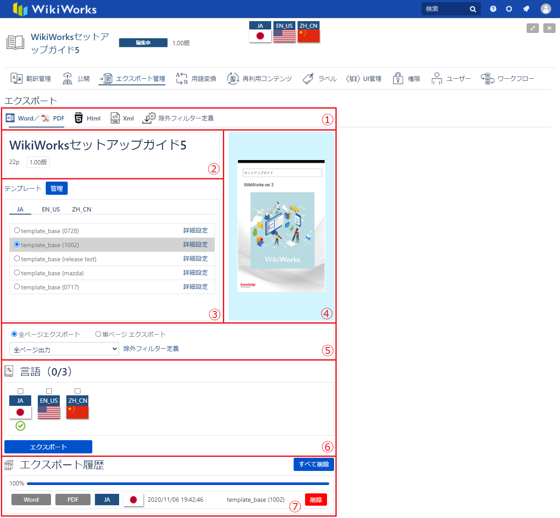Click the 公開 publish icon
The height and width of the screenshot is (518, 560).
[67, 78]
